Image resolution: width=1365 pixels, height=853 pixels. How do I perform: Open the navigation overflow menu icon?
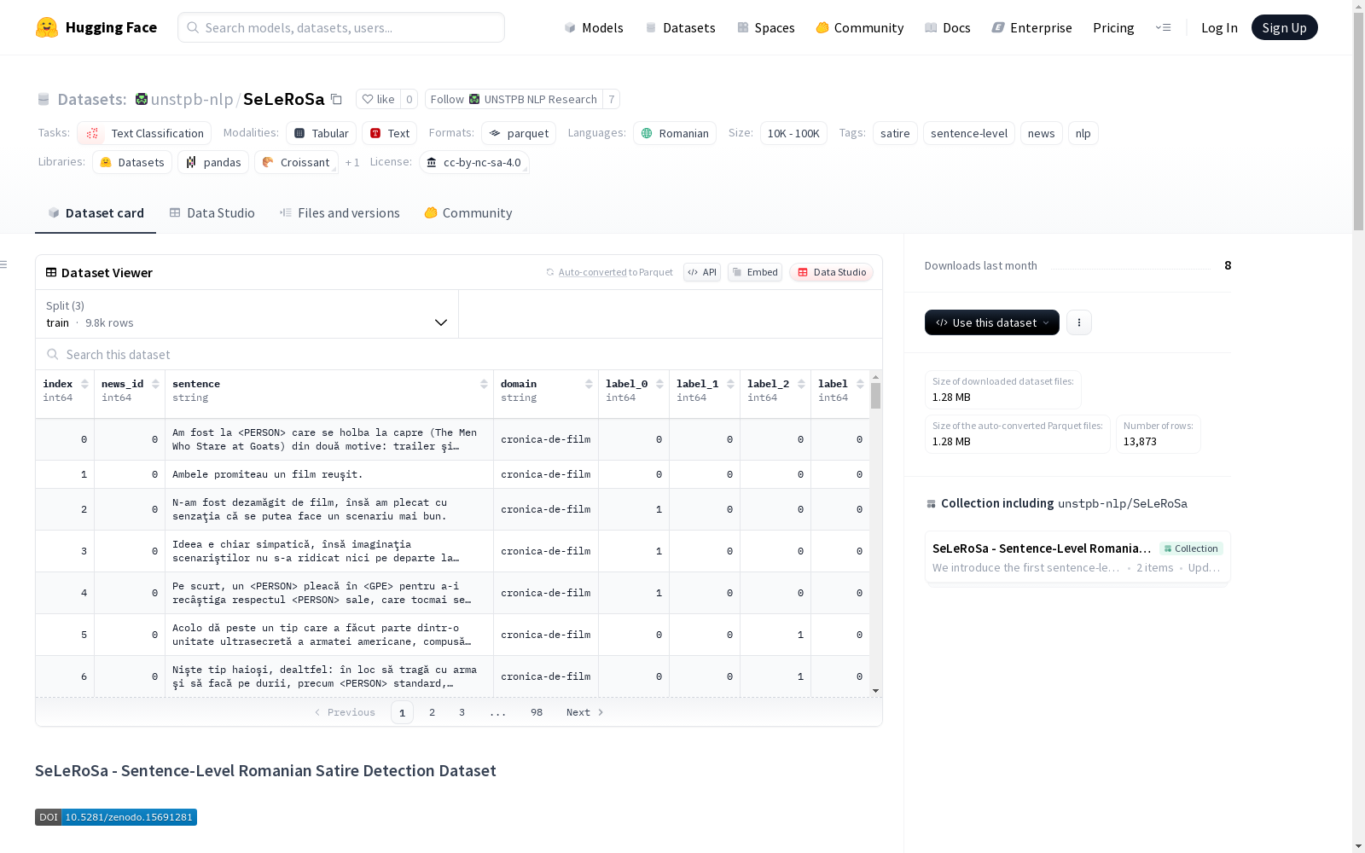point(1163,27)
